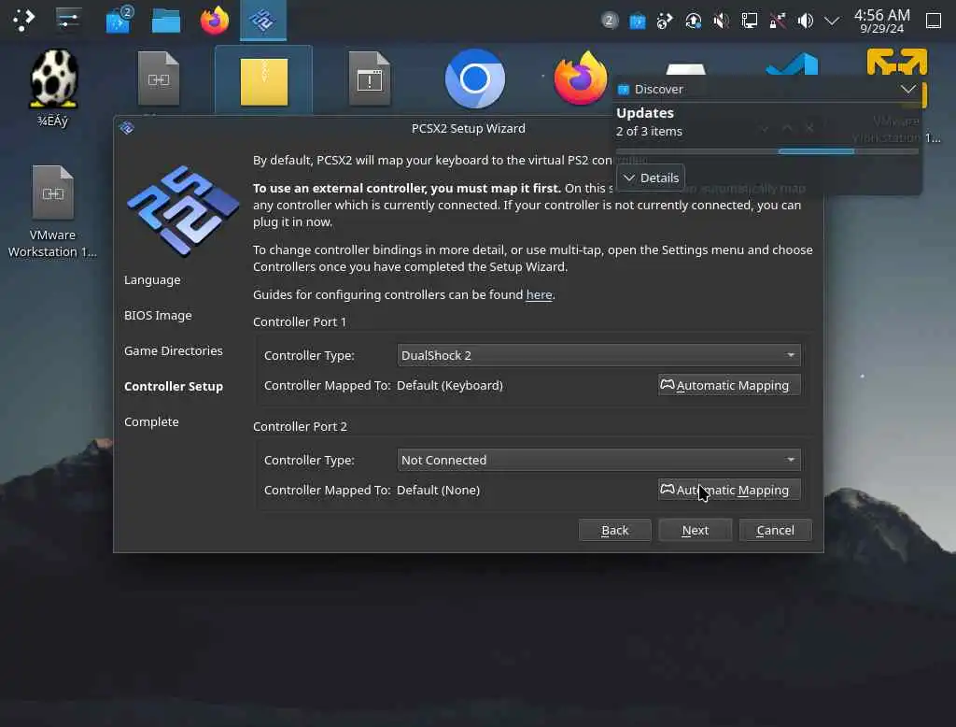This screenshot has width=956, height=727.
Task: Select the script file desktop icon with exclamation
Action: tap(370, 78)
